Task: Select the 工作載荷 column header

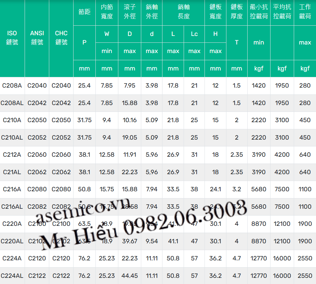Action: pos(305,12)
